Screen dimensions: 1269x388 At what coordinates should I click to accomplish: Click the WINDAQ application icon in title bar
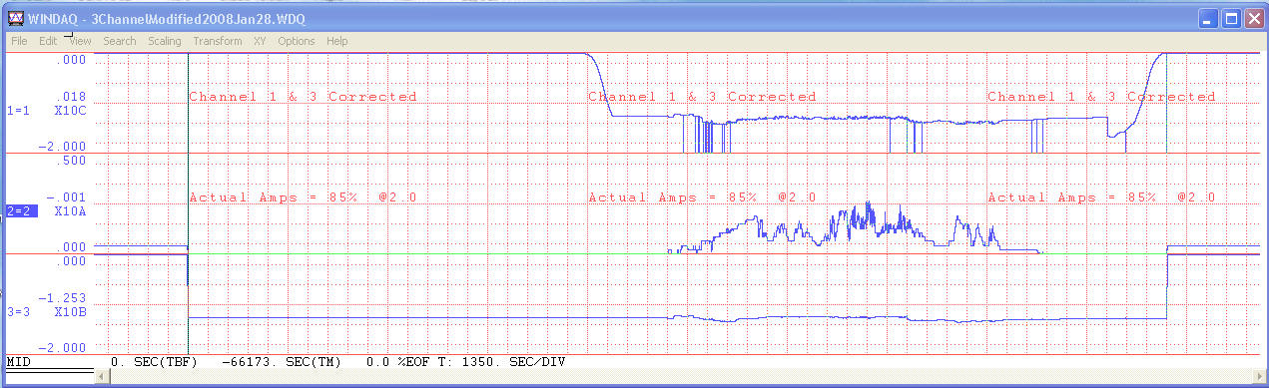16,18
